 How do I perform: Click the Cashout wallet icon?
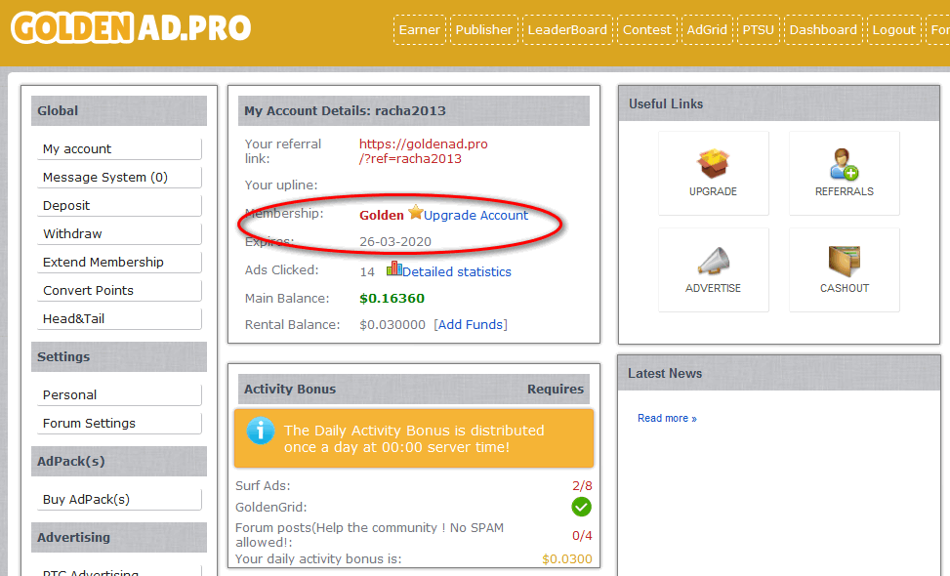(844, 261)
